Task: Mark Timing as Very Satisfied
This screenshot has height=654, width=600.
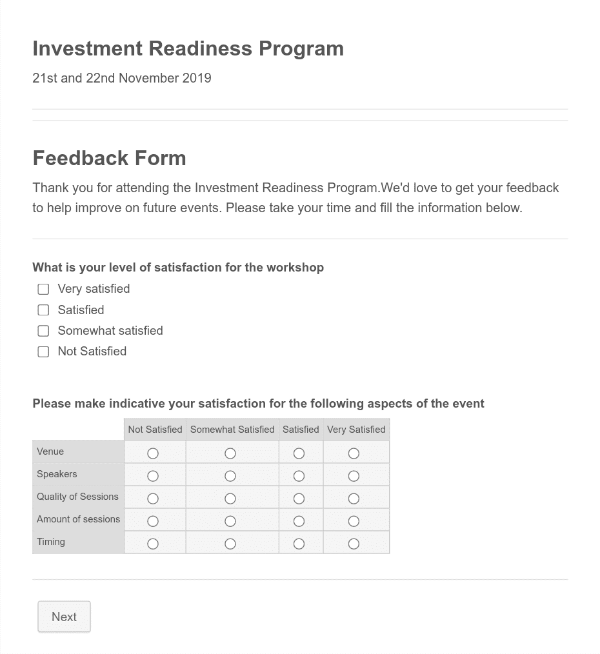Action: click(354, 543)
